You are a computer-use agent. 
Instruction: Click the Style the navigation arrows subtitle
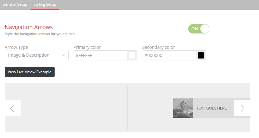tap(40, 34)
